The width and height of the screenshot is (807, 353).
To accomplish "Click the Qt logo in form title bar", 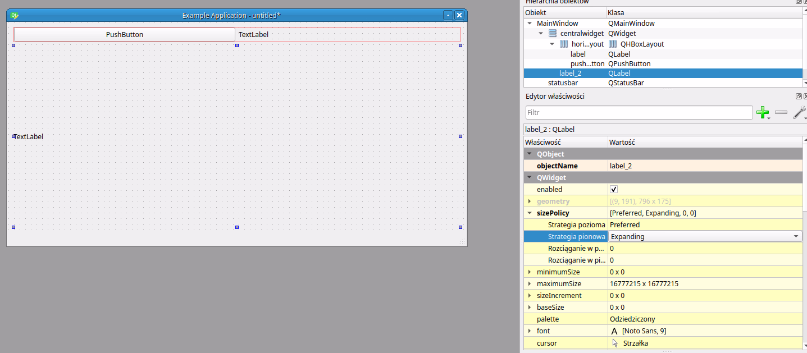I will point(15,15).
